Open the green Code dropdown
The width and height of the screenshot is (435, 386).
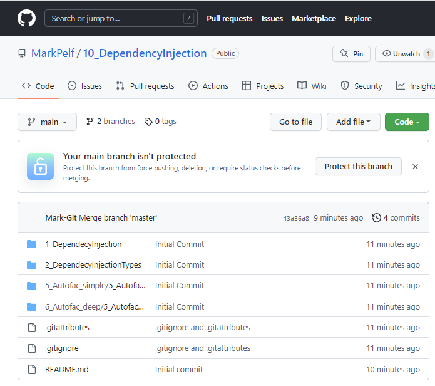[407, 122]
